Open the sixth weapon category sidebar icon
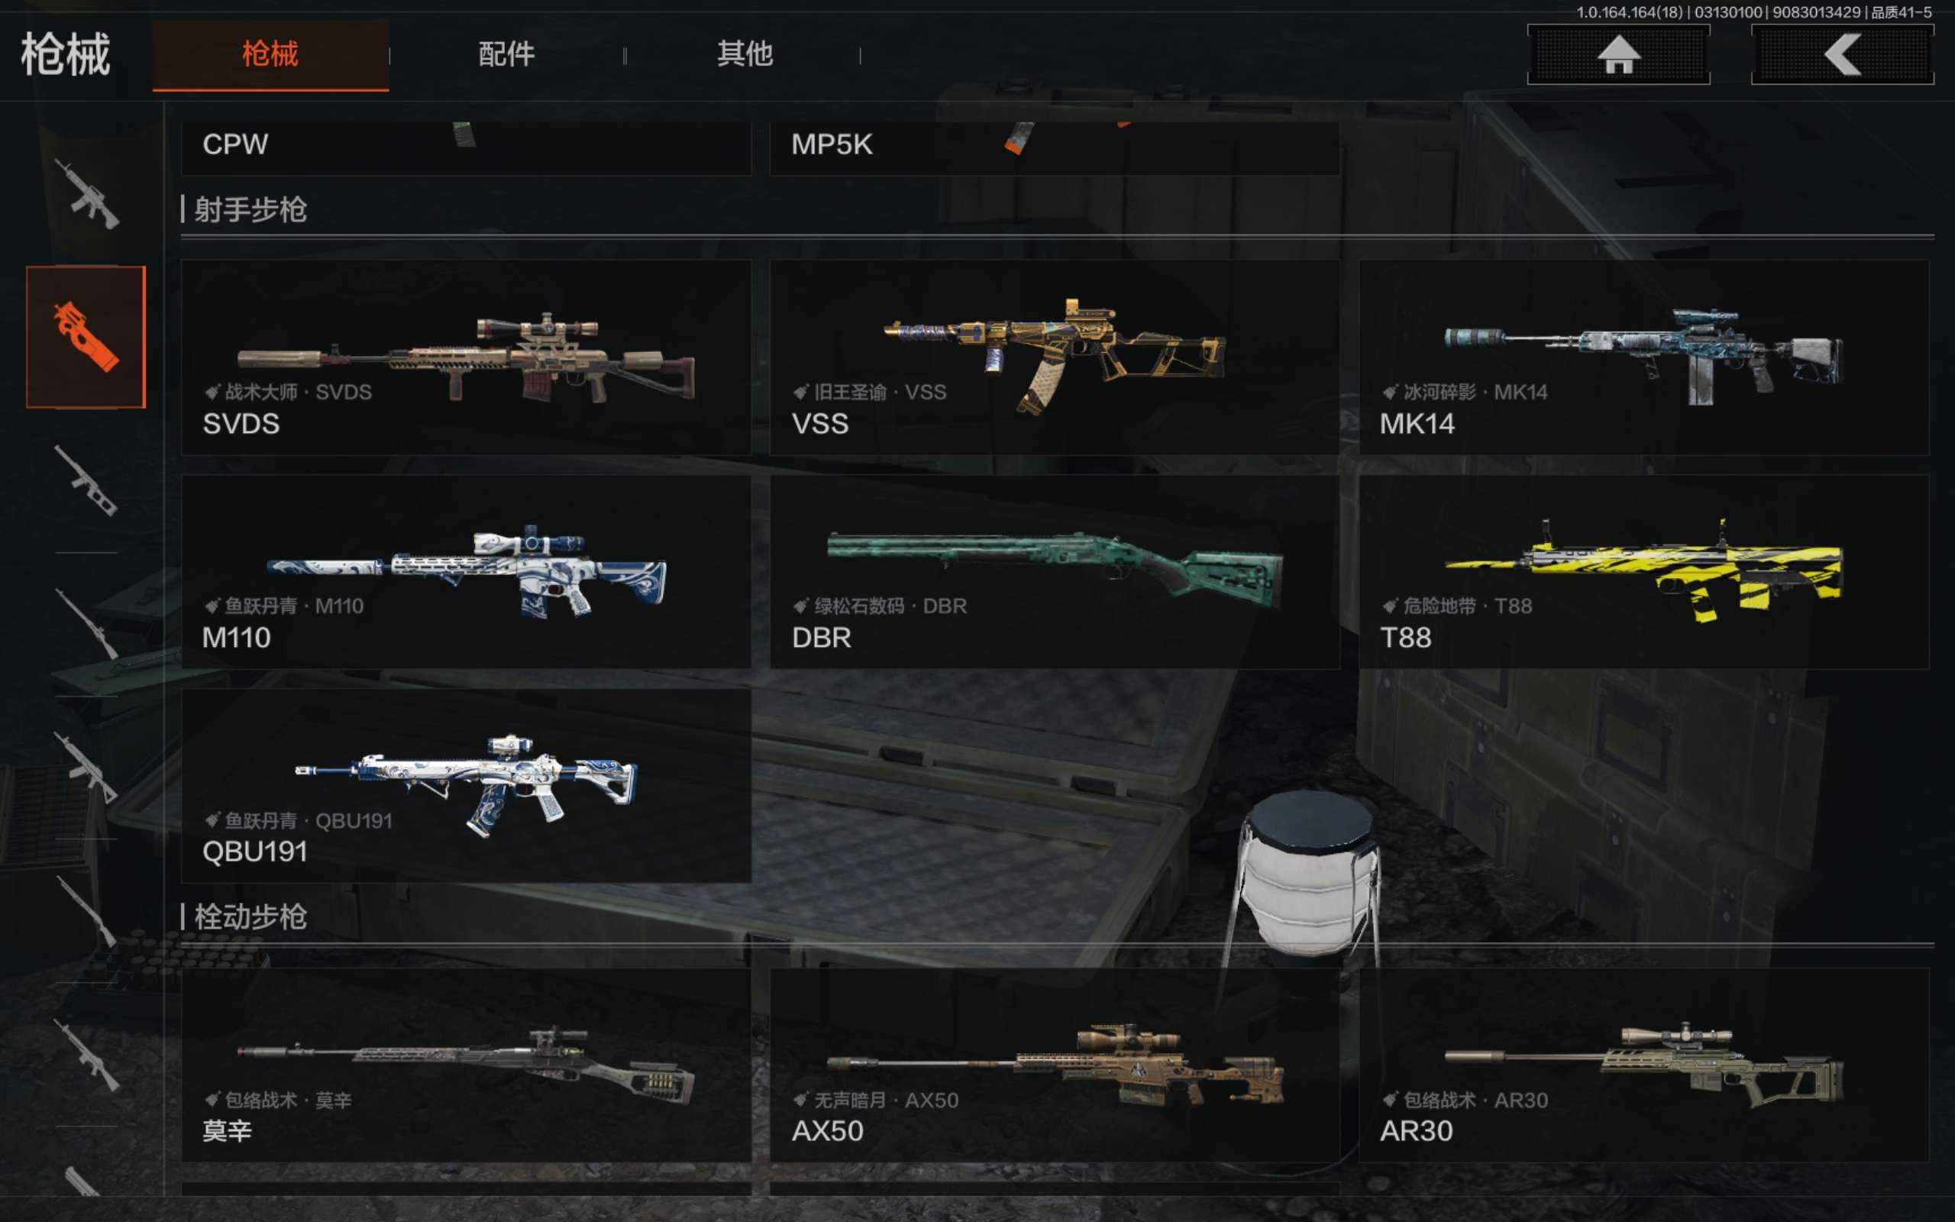1955x1222 pixels. click(86, 911)
